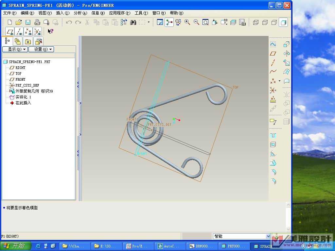Viewport: 335px width, 251px height.
Task: Open a file with the folder icon
Action: [19, 22]
